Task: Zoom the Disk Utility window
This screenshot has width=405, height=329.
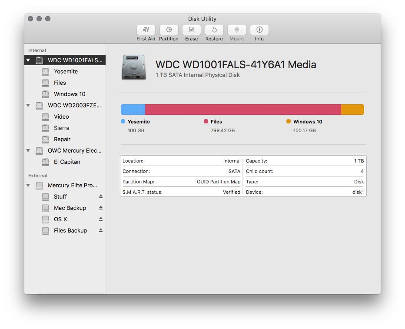Action: click(48, 19)
